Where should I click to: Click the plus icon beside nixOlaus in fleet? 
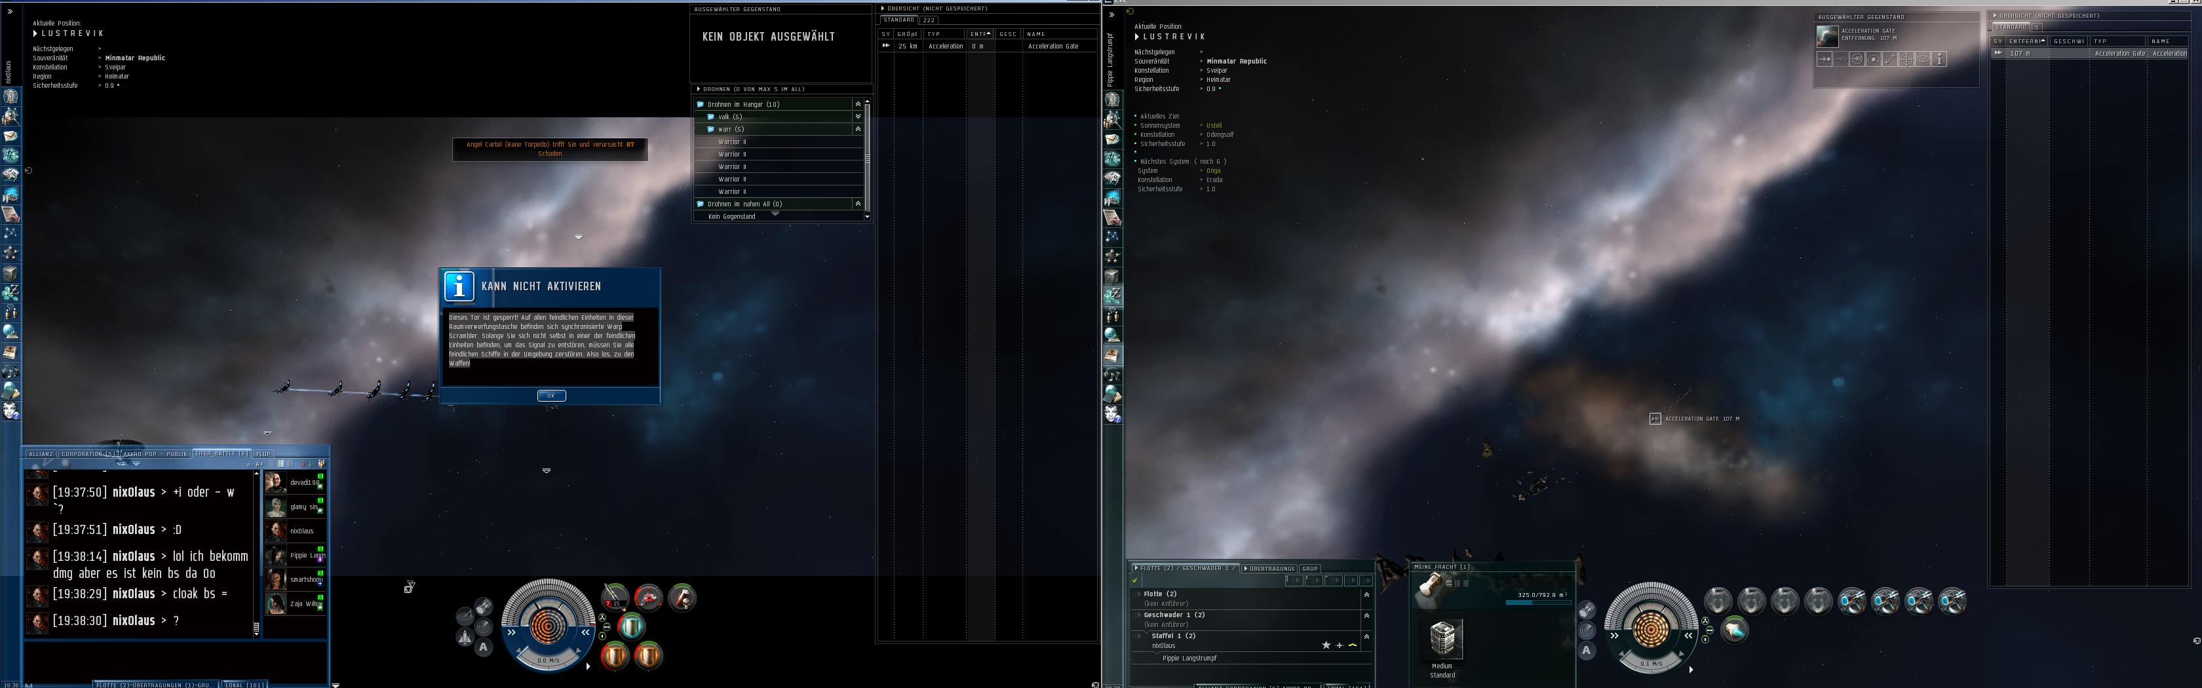point(1339,645)
